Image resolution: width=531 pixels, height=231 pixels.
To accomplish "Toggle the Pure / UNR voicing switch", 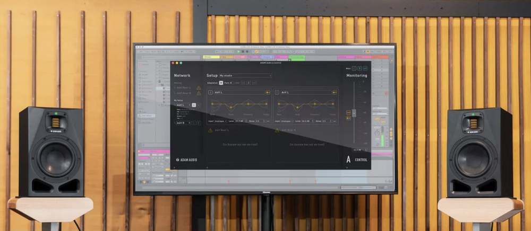I will 233,83.
